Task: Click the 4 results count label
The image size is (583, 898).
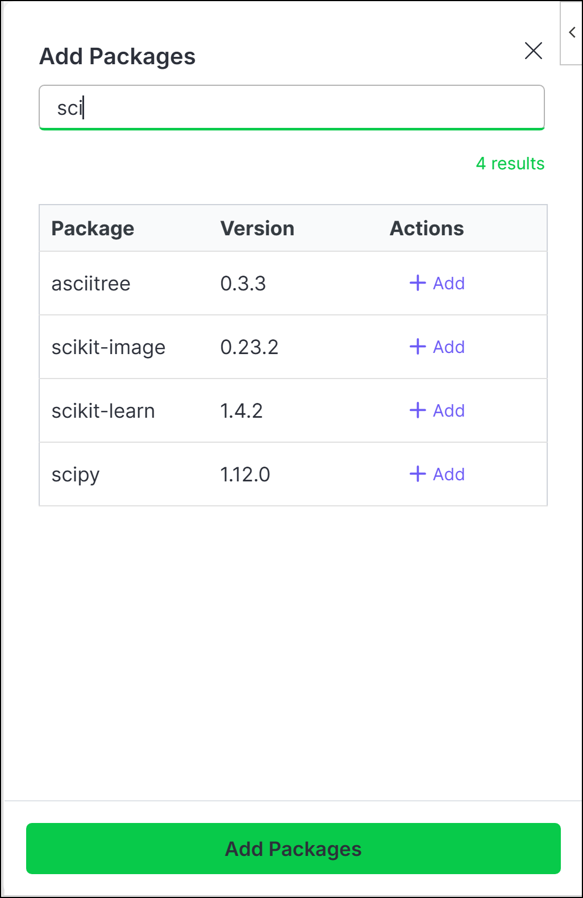Action: pos(510,164)
